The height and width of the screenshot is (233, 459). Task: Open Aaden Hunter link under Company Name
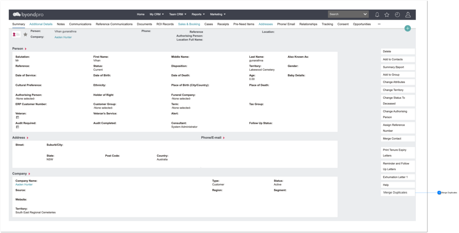click(x=24, y=185)
